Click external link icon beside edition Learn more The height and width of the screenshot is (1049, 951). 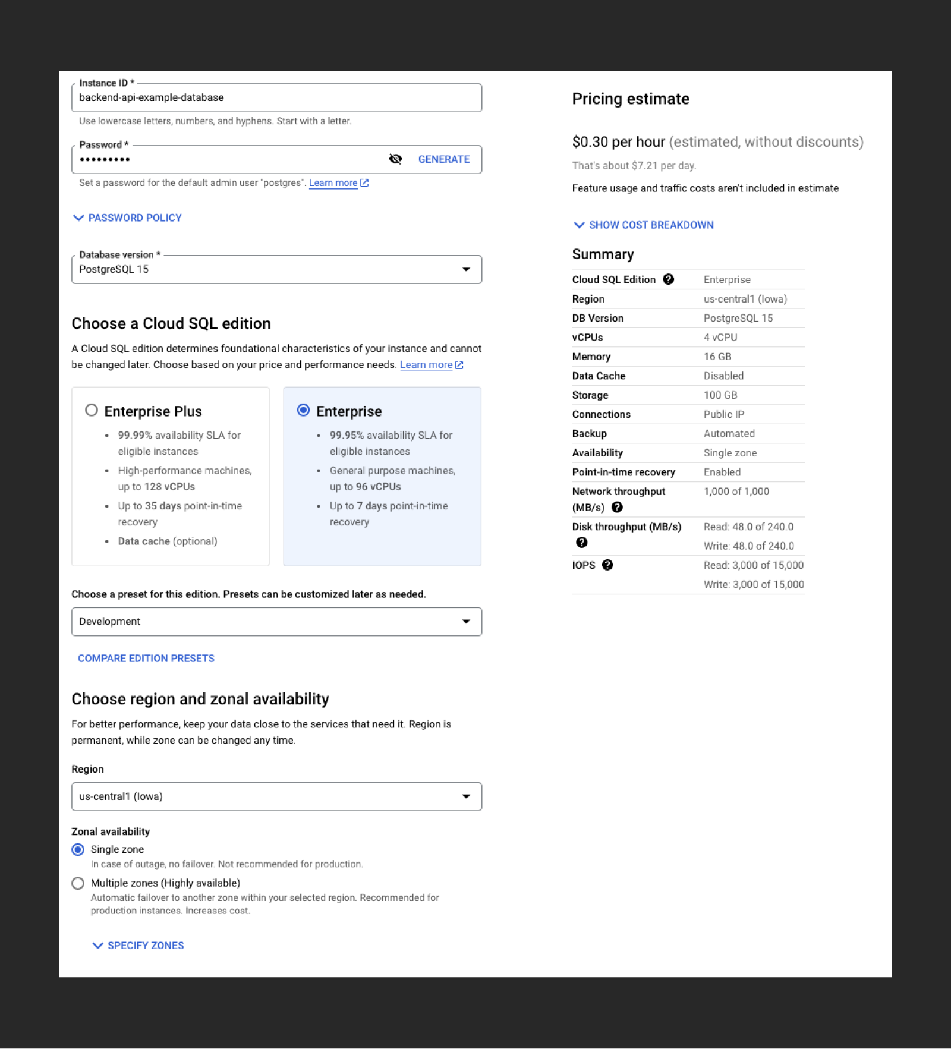tap(459, 365)
